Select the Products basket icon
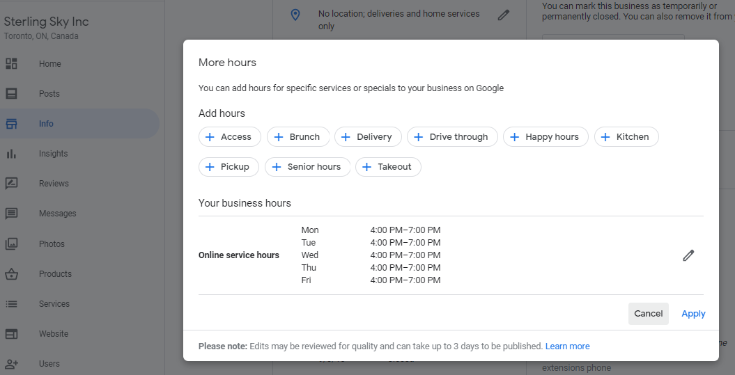 click(11, 274)
